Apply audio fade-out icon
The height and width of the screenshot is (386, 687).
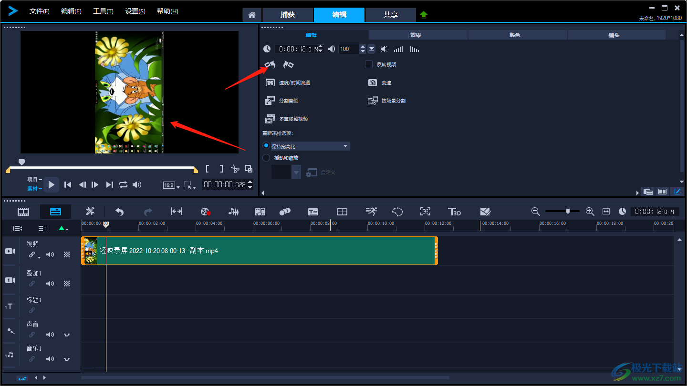pos(415,49)
